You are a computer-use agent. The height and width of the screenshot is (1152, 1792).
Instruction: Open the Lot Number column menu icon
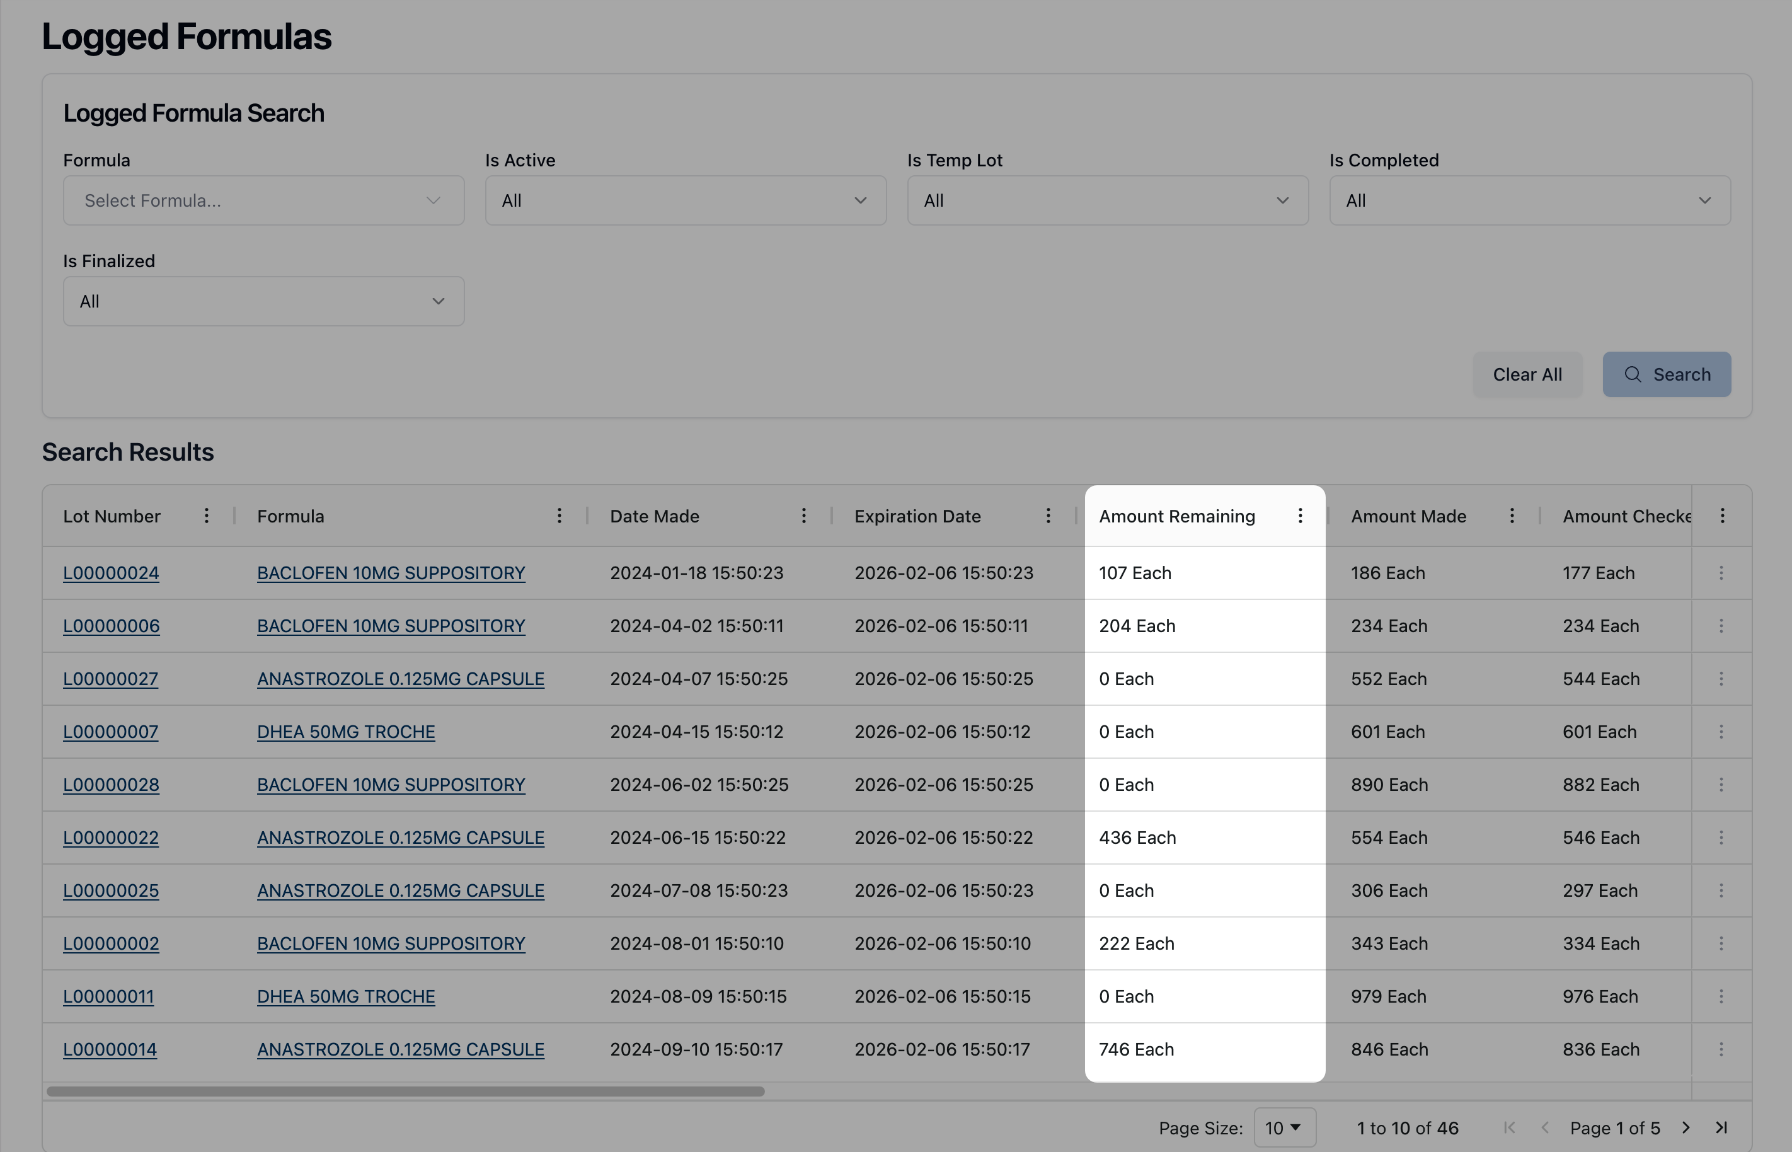click(x=207, y=516)
